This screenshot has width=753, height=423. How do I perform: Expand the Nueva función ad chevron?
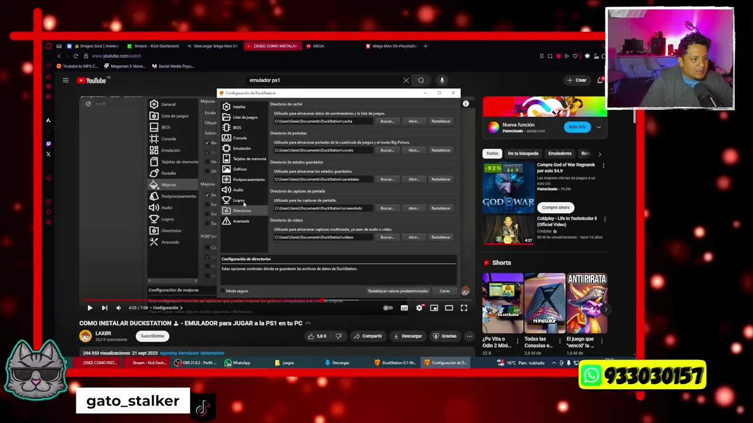tap(599, 127)
